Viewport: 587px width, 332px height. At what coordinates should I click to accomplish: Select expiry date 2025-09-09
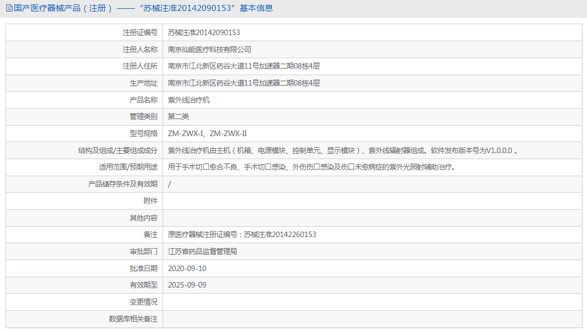tap(187, 285)
